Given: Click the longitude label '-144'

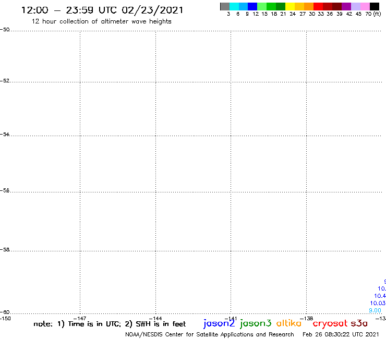Looking at the screenshot, I should click(155, 319).
